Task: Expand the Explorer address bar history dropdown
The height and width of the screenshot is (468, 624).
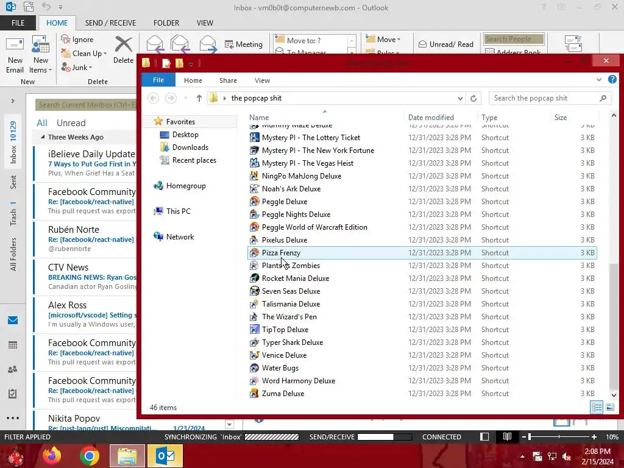Action: (460, 98)
